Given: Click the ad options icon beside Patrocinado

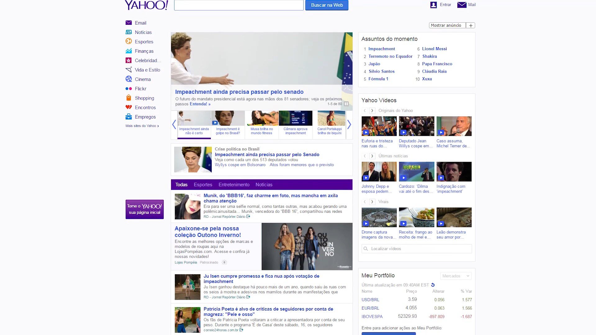Looking at the screenshot, I should (224, 262).
